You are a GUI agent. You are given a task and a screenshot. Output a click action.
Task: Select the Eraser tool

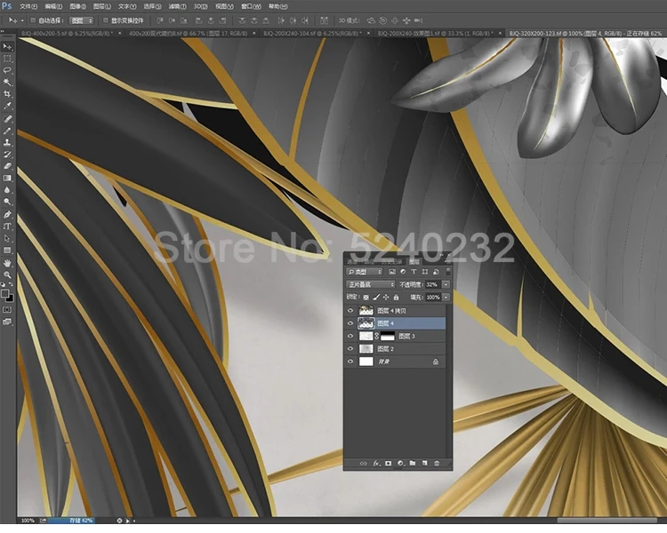point(7,167)
